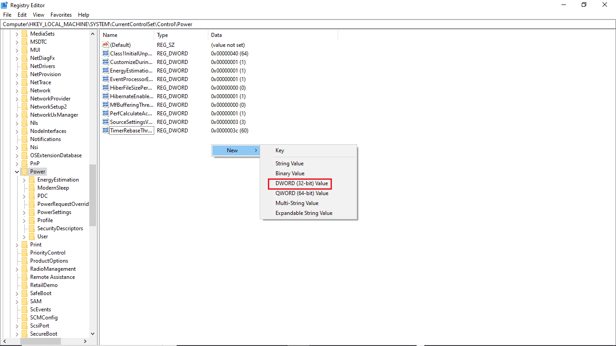616x346 pixels.
Task: Expand the MediaSets key
Action: click(17, 34)
